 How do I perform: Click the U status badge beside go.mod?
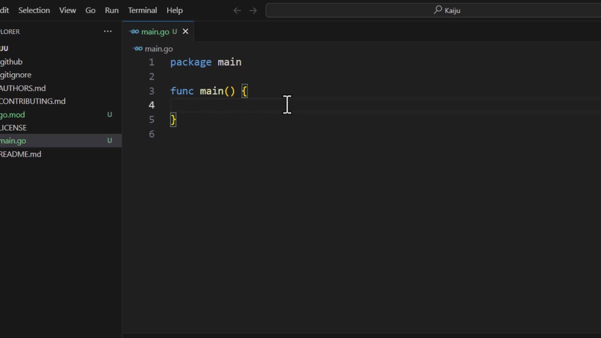pyautogui.click(x=109, y=114)
